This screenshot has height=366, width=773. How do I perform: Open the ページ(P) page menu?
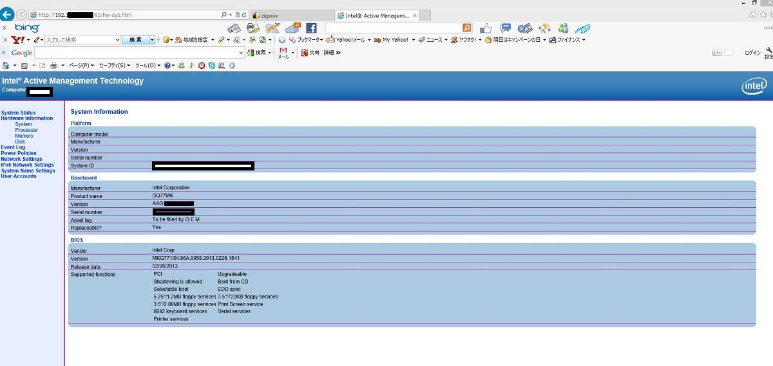[x=81, y=65]
